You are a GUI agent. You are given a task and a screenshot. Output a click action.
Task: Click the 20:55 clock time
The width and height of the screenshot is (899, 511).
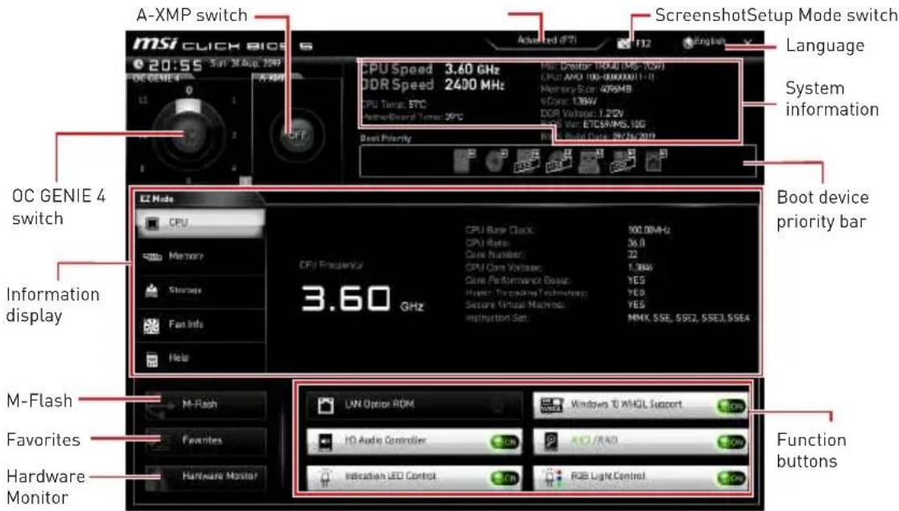coord(176,64)
